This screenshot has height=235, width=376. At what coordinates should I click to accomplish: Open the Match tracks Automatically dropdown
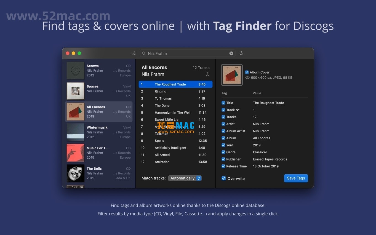point(185,178)
